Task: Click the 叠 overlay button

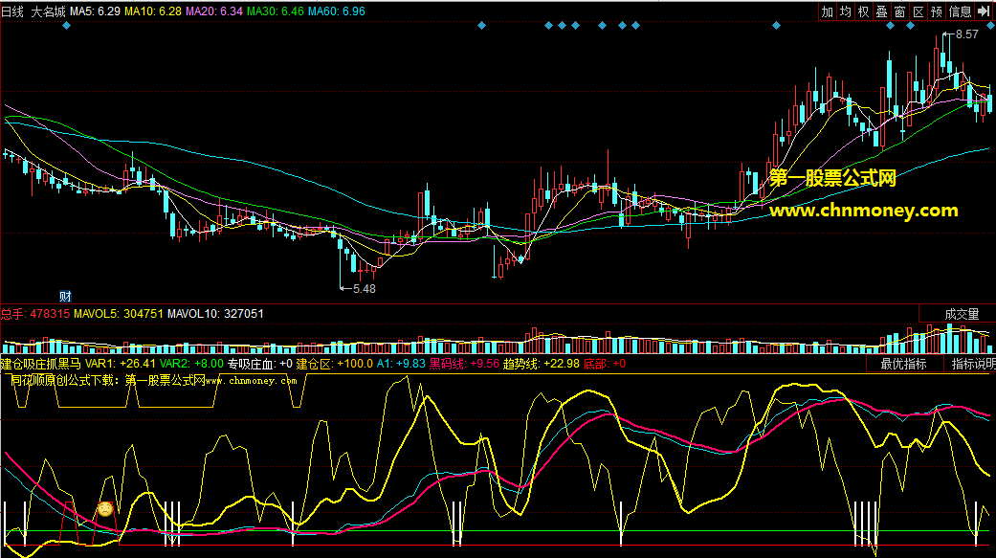Action: click(x=881, y=11)
